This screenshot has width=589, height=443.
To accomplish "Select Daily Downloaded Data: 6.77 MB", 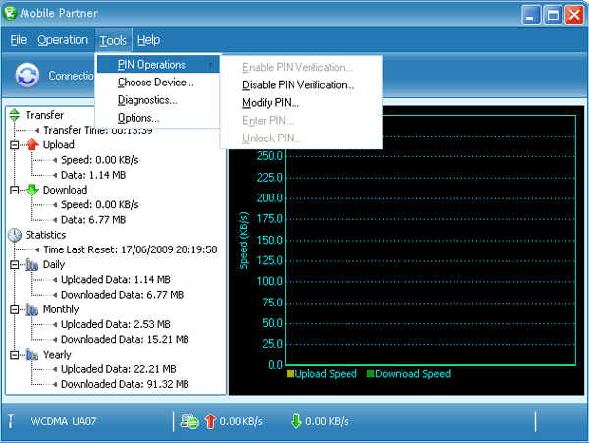I will [x=123, y=295].
